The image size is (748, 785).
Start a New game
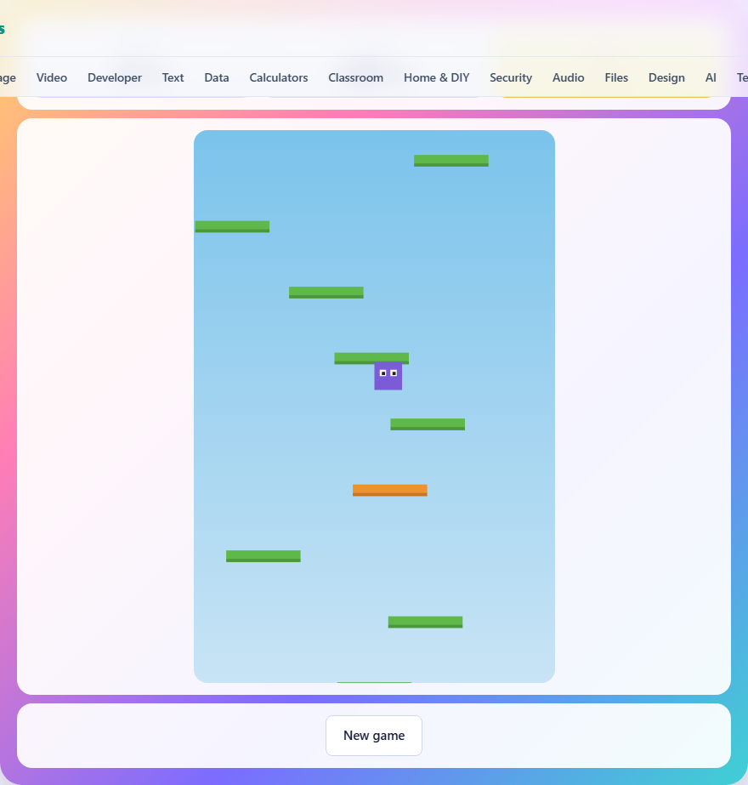374,736
